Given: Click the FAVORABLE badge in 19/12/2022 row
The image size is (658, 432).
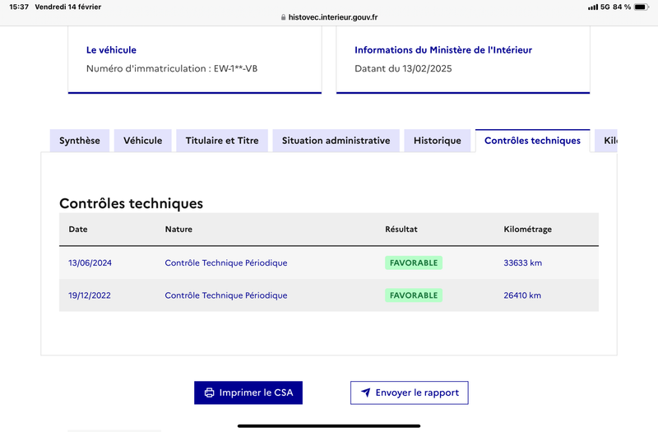Looking at the screenshot, I should [x=414, y=295].
